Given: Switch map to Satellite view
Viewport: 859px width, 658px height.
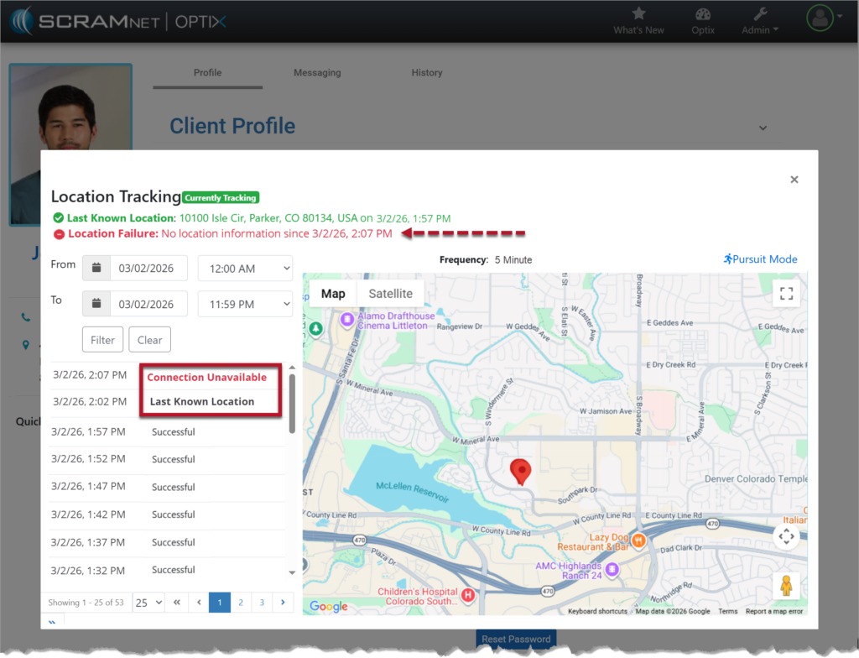Looking at the screenshot, I should pos(390,294).
